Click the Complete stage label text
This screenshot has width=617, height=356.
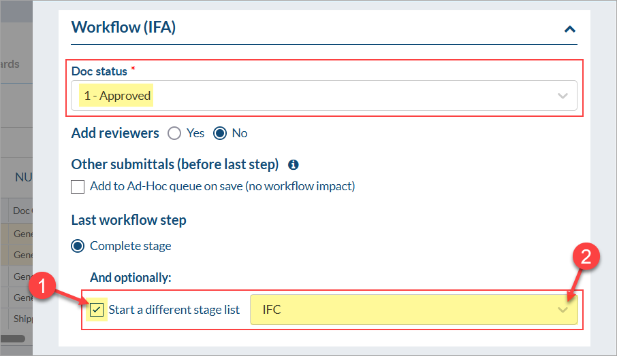click(130, 245)
